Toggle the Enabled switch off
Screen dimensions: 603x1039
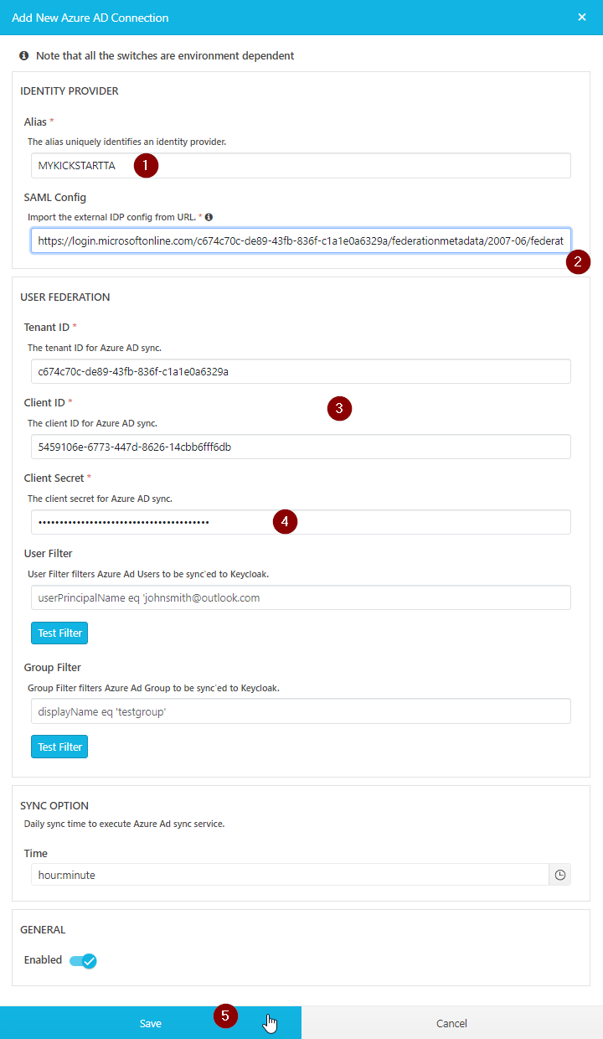(x=84, y=960)
